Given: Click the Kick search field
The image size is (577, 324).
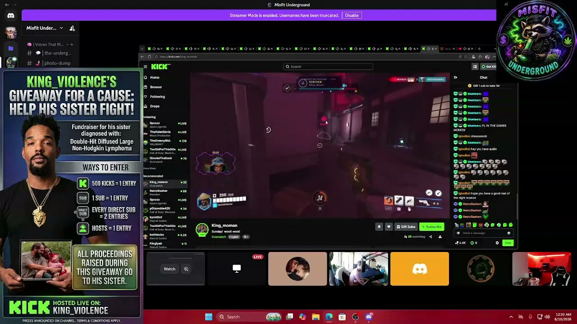Looking at the screenshot, I should [x=328, y=67].
